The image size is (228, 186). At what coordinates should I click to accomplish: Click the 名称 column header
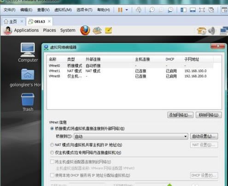pyautogui.click(x=53, y=59)
